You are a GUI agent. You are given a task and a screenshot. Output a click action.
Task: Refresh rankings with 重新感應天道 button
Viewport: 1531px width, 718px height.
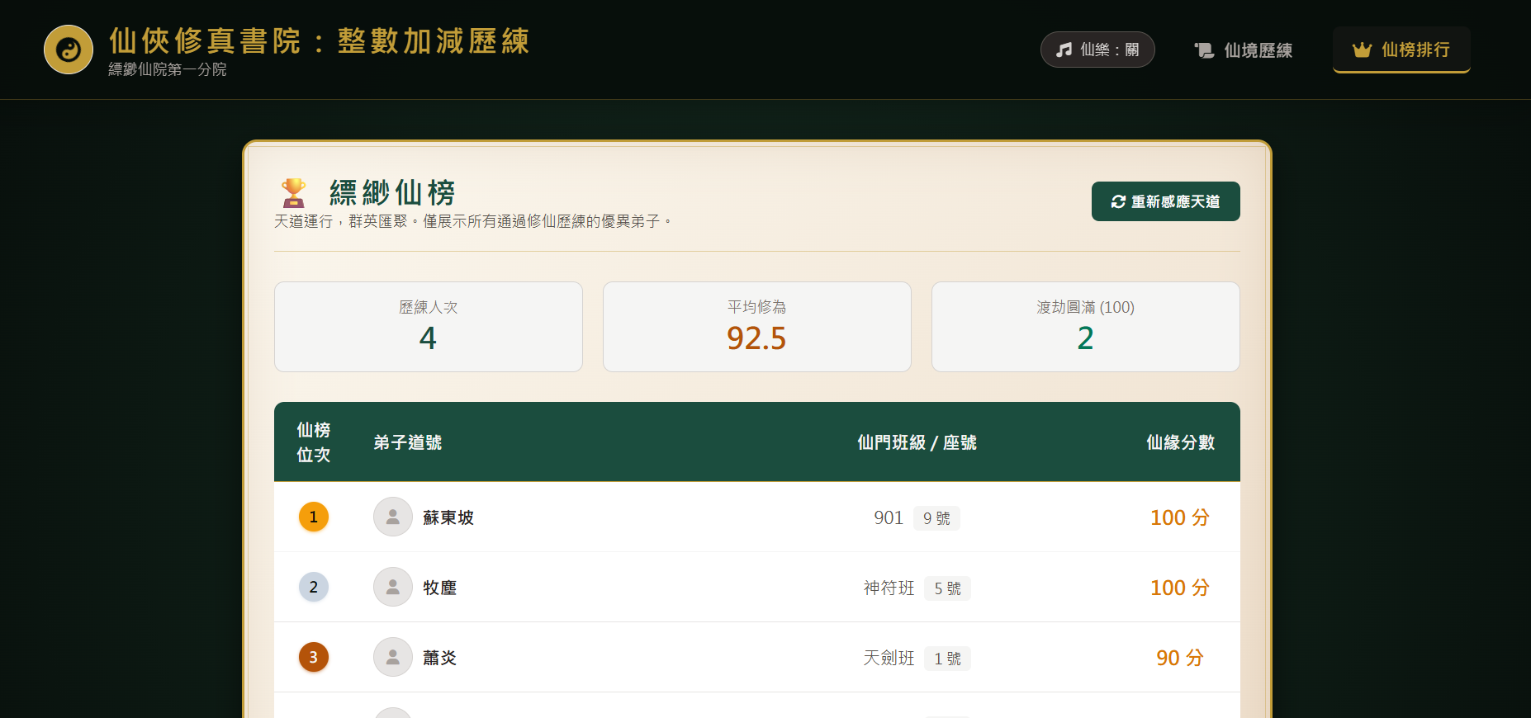(x=1165, y=201)
